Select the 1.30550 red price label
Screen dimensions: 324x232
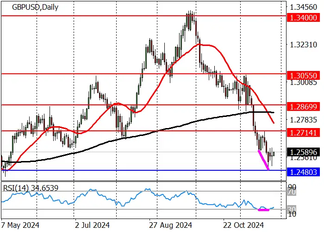click(303, 76)
